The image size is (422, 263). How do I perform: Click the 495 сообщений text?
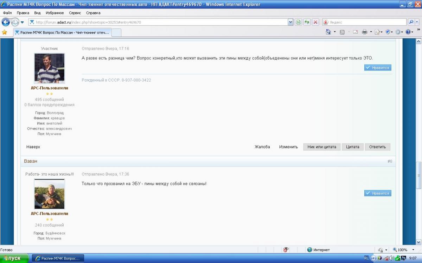coord(49,100)
